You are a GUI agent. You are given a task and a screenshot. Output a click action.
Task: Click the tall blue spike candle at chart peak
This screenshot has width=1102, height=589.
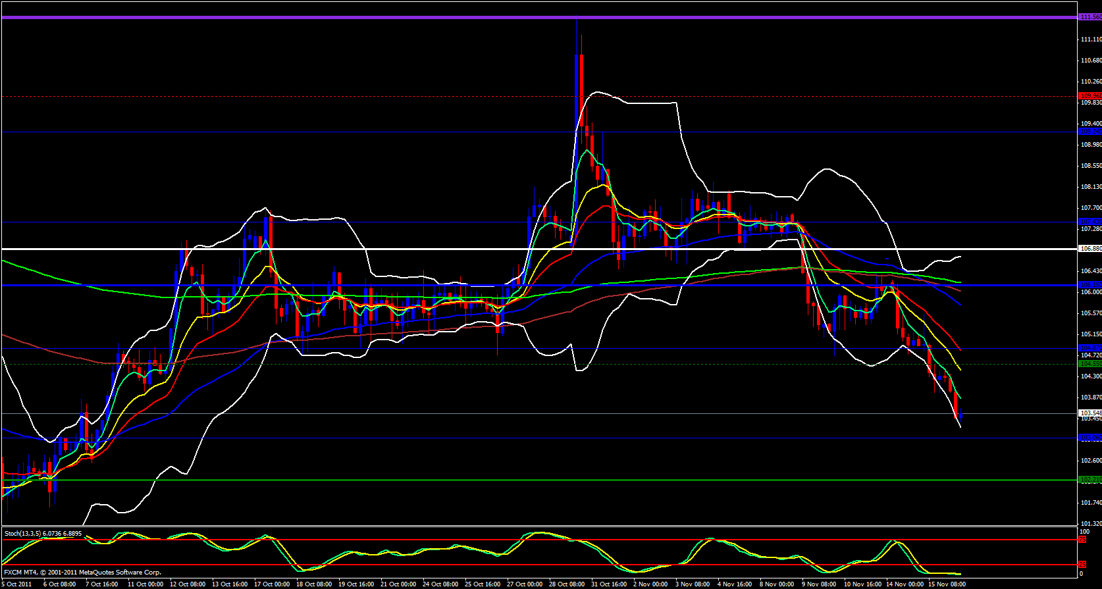click(x=577, y=92)
